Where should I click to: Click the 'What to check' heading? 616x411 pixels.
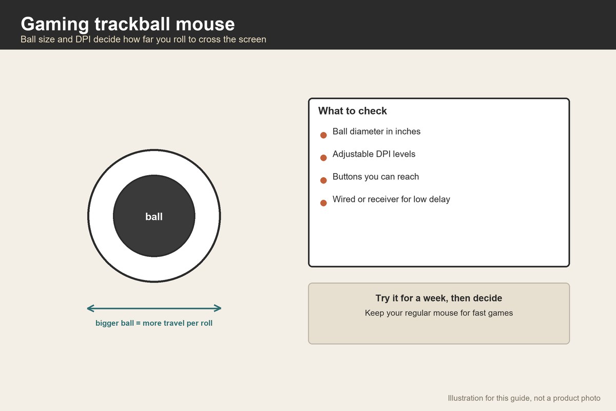[x=353, y=111]
